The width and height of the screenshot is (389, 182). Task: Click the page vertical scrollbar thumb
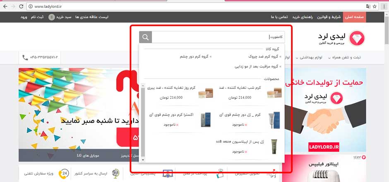[387, 30]
